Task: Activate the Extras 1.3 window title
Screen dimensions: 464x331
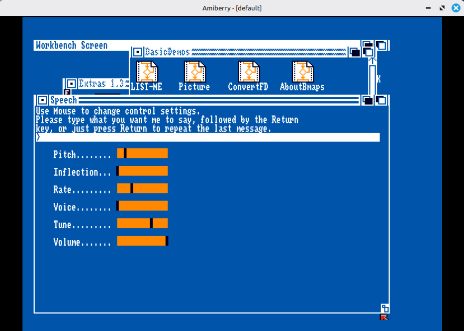Action: click(103, 84)
